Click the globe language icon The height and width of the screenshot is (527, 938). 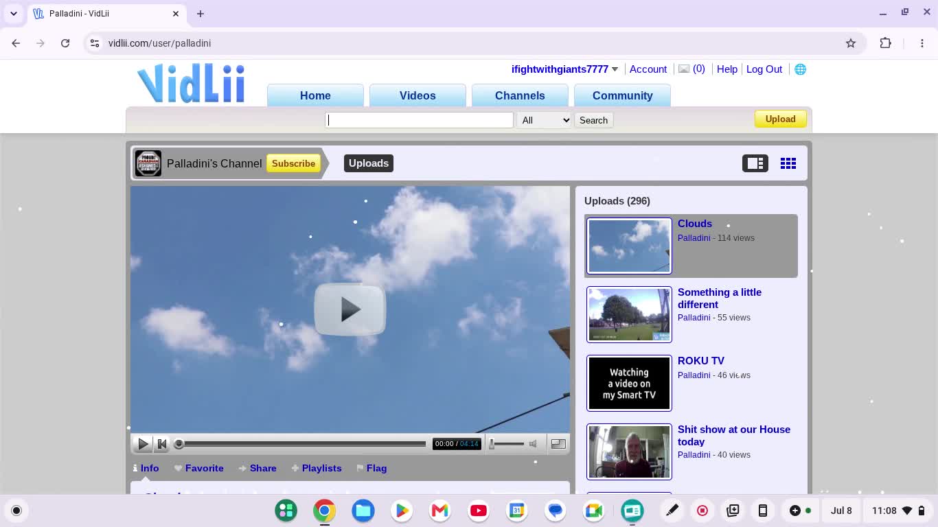(x=800, y=69)
